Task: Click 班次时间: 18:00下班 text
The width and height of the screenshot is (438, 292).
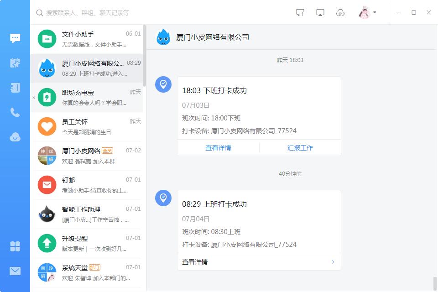Action: [x=211, y=118]
